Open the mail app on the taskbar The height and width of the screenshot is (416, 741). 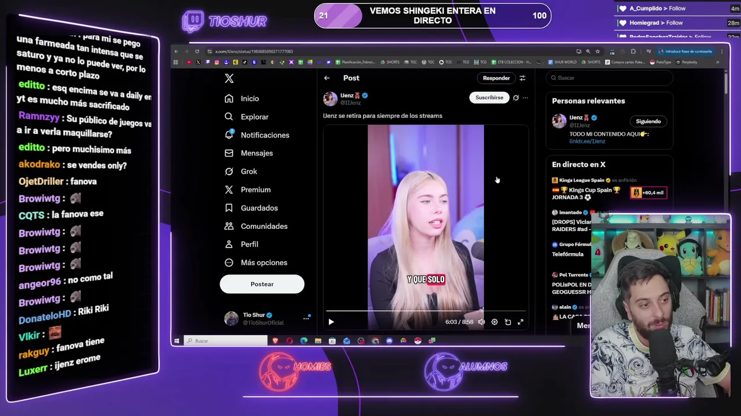click(347, 341)
